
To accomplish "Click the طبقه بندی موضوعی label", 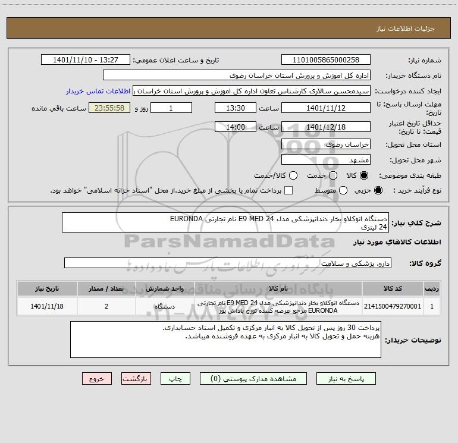I will pos(410,176).
